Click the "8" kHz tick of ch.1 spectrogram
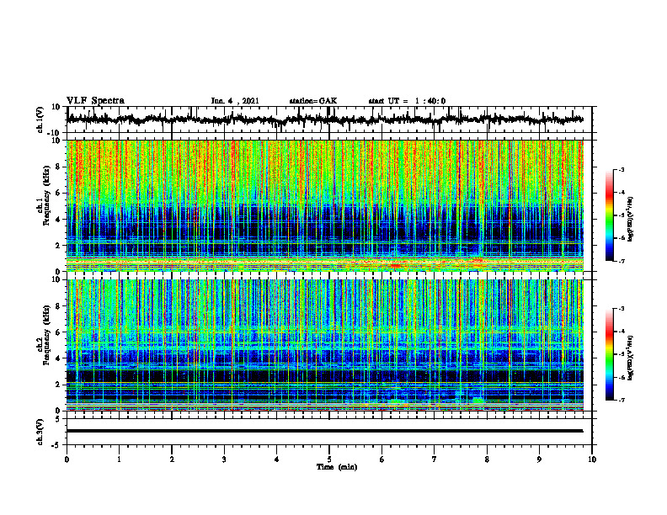 (58, 167)
